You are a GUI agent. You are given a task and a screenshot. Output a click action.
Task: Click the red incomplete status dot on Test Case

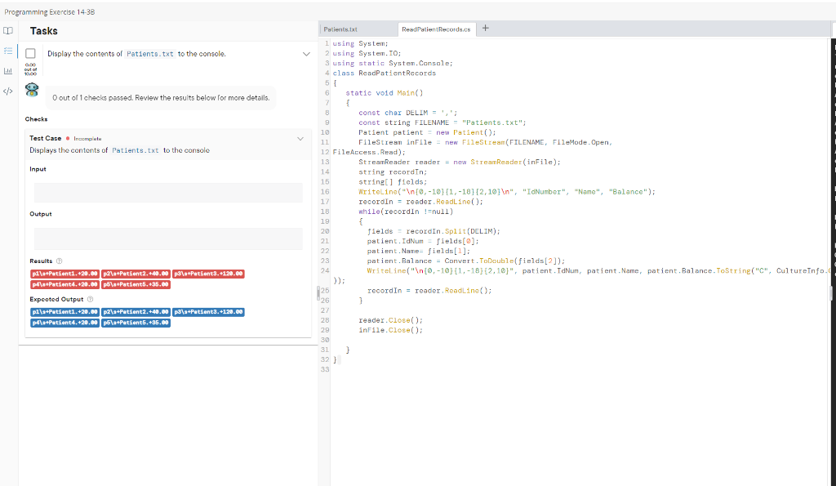67,138
